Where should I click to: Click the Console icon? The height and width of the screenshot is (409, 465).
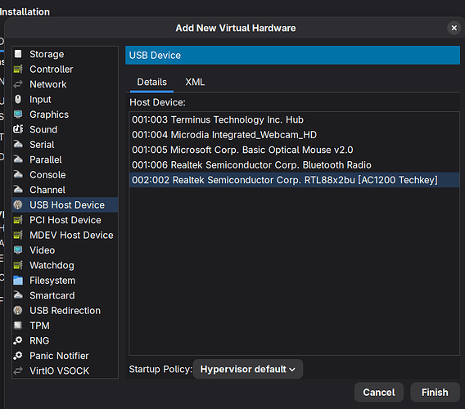pyautogui.click(x=18, y=174)
